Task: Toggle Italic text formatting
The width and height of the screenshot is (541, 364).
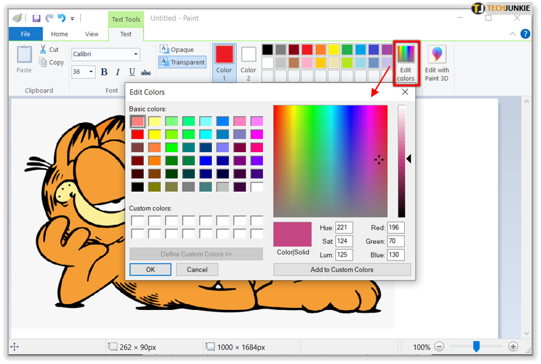Action: [117, 72]
